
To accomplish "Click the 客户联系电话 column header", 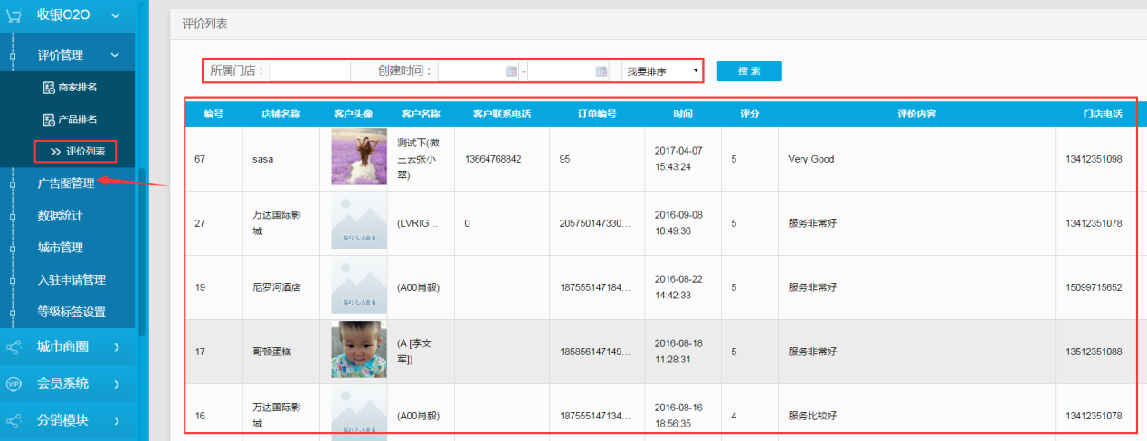I will (502, 114).
